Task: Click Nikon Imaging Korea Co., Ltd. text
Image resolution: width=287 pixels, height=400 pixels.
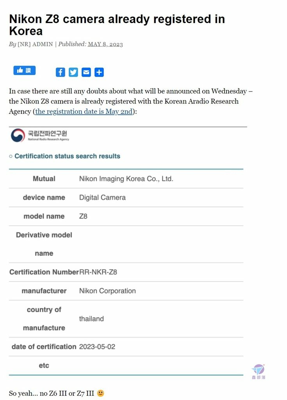Action: [x=126, y=179]
